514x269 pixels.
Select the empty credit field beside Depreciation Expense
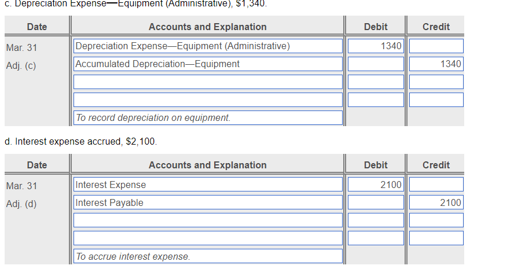(x=436, y=46)
